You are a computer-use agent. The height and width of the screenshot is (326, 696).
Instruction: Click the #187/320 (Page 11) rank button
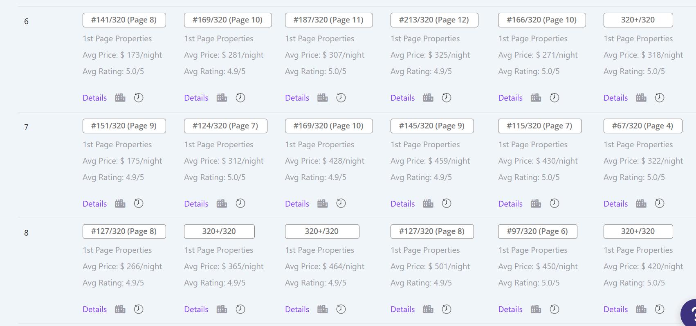point(329,20)
